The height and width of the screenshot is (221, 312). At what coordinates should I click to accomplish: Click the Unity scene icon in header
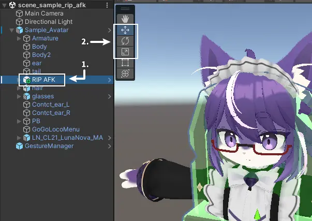(12, 5)
